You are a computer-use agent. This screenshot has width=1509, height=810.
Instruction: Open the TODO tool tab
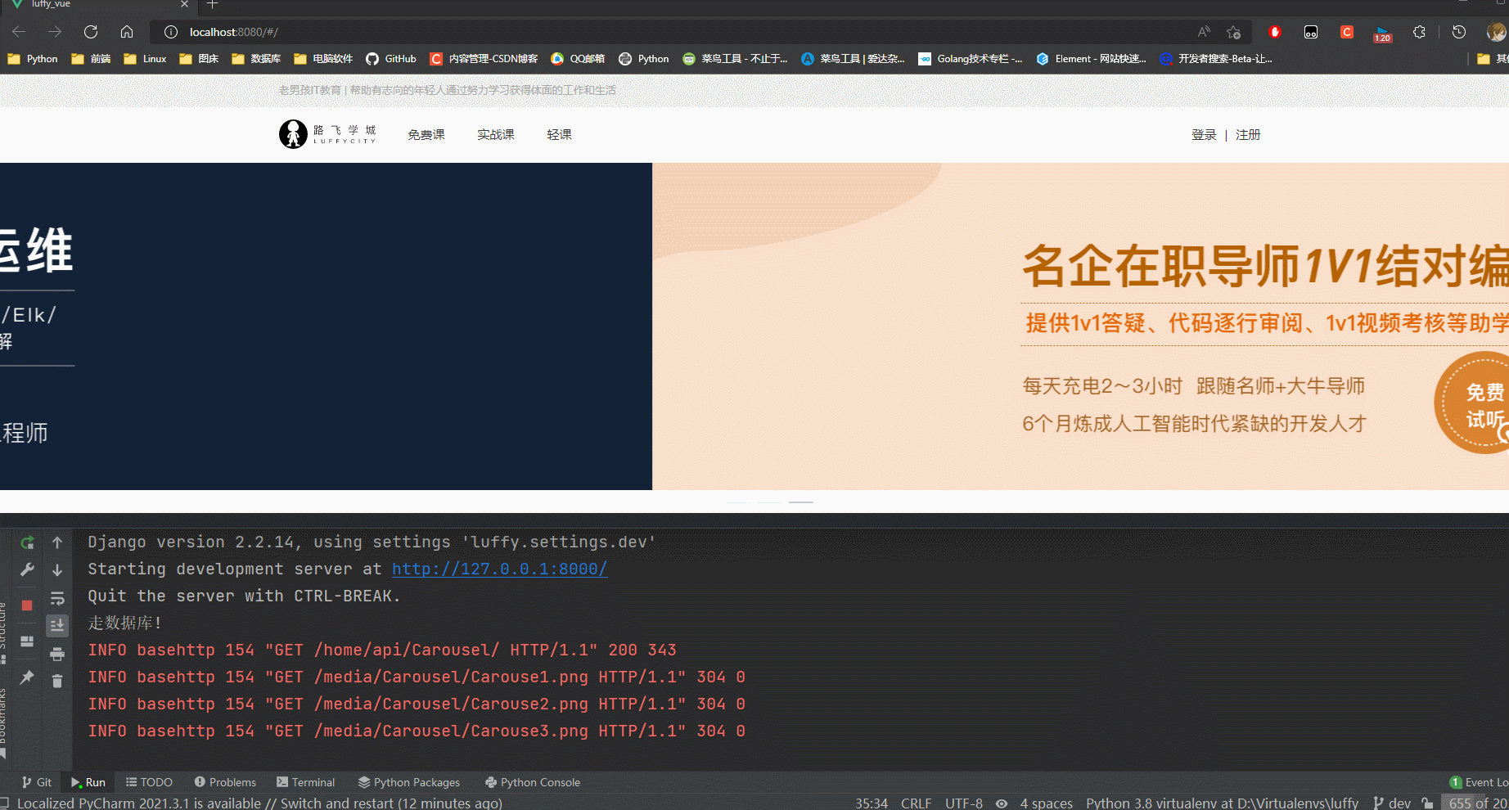149,782
